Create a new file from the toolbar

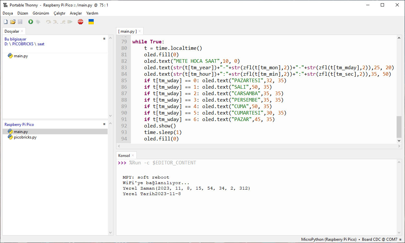click(5, 22)
